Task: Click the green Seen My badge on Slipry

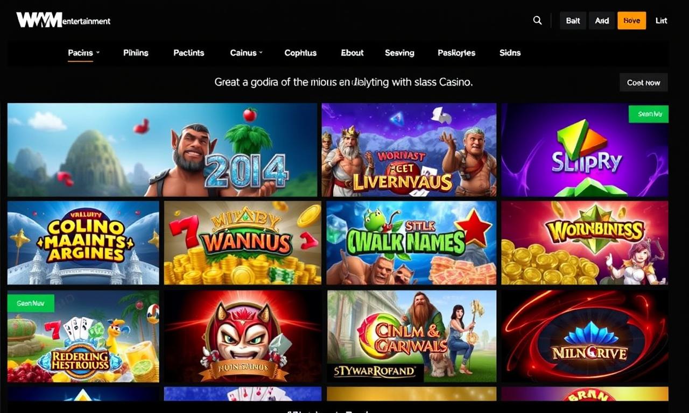Action: (649, 114)
